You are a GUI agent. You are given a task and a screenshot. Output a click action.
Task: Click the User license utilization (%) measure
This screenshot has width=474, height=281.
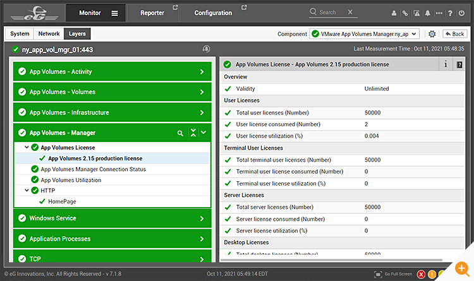(342, 136)
